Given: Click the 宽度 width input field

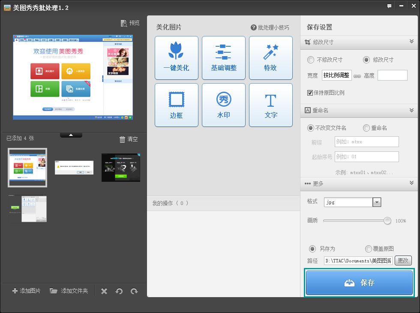Looking at the screenshot, I should (x=337, y=75).
